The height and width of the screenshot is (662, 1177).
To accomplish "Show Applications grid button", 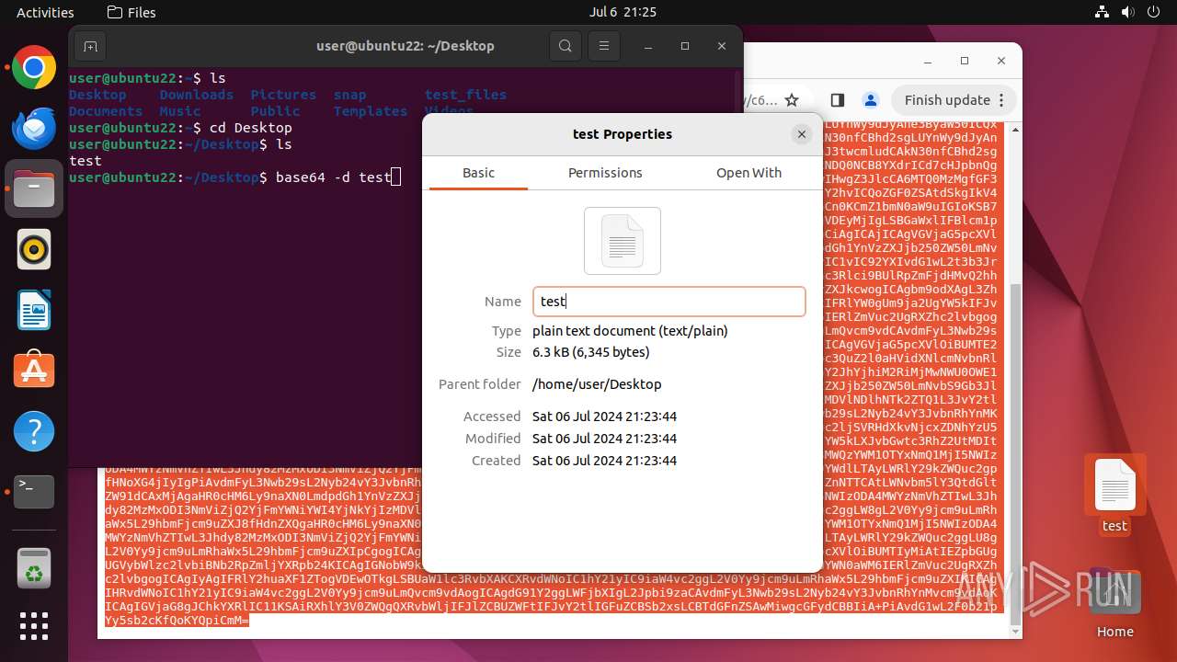I will click(34, 626).
